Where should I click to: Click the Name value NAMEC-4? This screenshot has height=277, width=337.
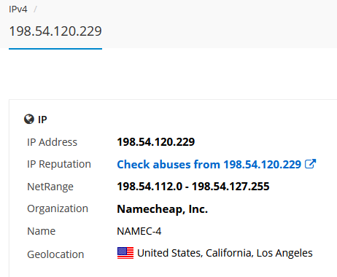[x=139, y=231]
